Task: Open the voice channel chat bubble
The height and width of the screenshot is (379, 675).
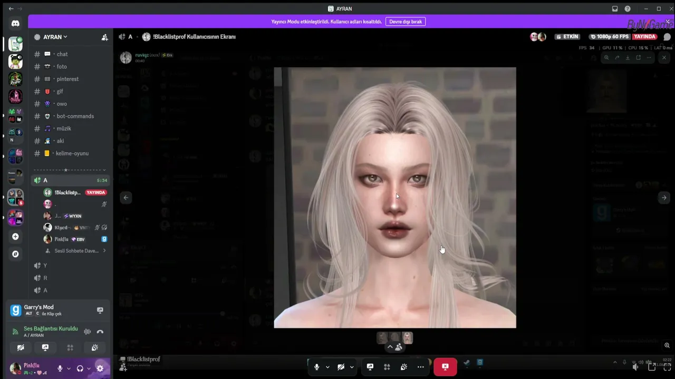Action: 667,37
